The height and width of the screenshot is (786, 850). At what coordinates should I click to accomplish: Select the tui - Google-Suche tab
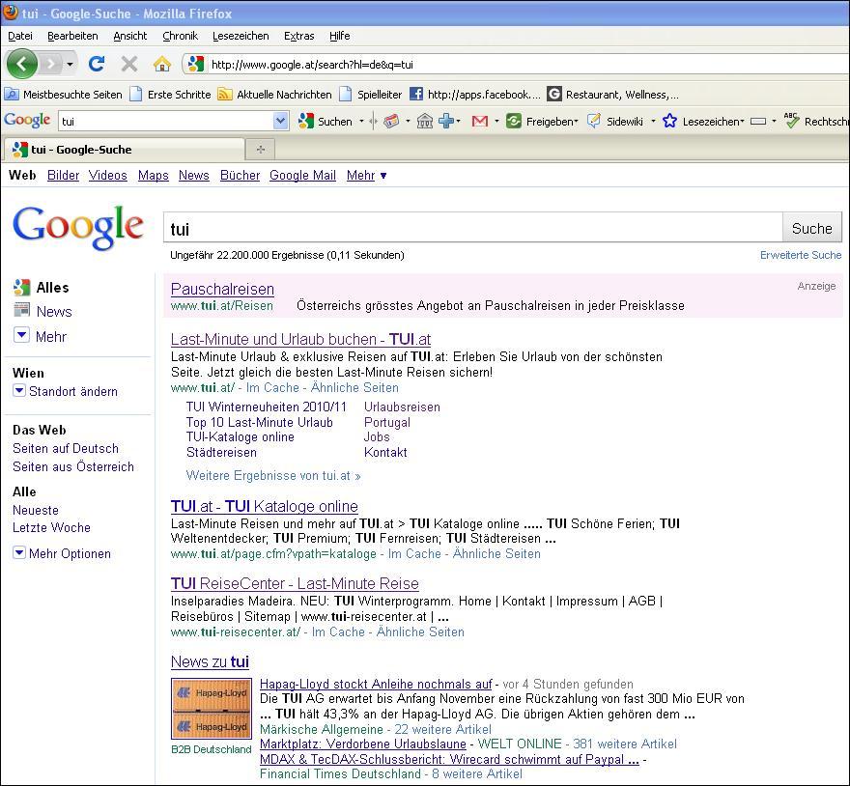pos(124,150)
